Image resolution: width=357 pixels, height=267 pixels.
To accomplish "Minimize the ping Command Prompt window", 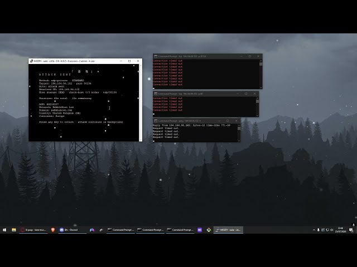I will [x=219, y=121].
